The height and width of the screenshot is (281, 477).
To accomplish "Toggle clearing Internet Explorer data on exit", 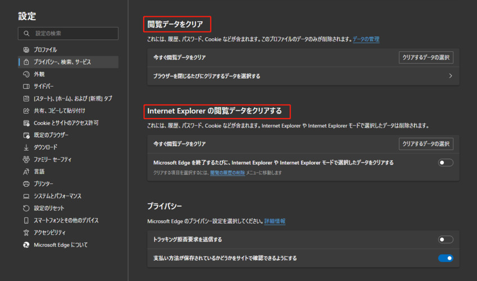I will click(446, 162).
